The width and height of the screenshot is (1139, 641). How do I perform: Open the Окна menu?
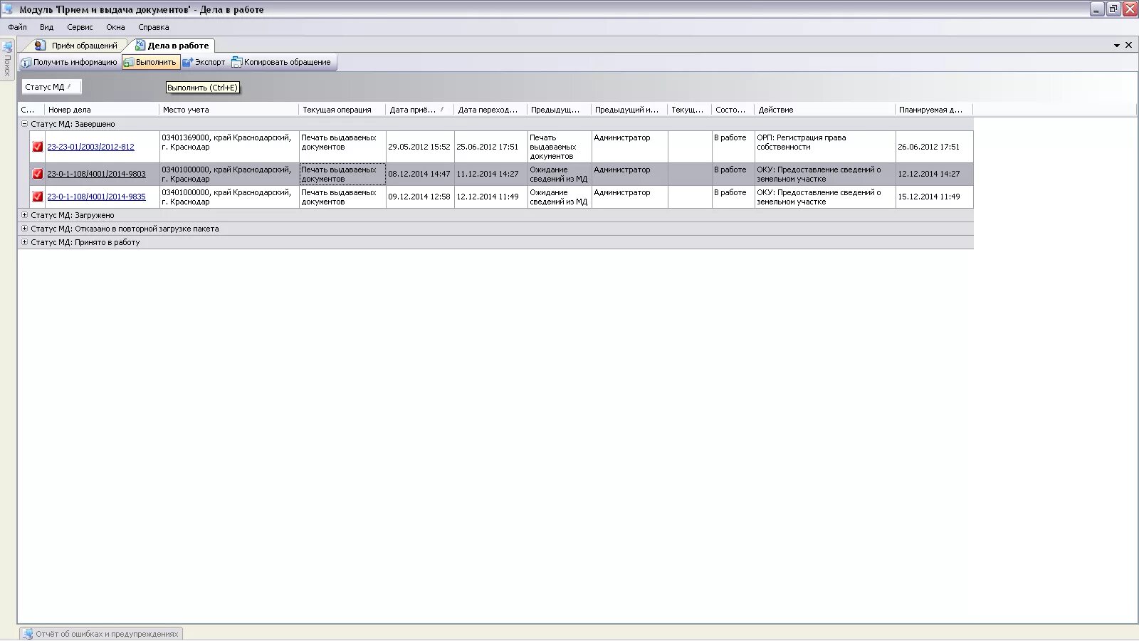115,27
